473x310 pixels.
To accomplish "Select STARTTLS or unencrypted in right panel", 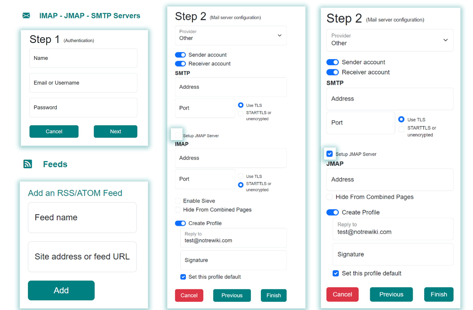I will click(401, 129).
